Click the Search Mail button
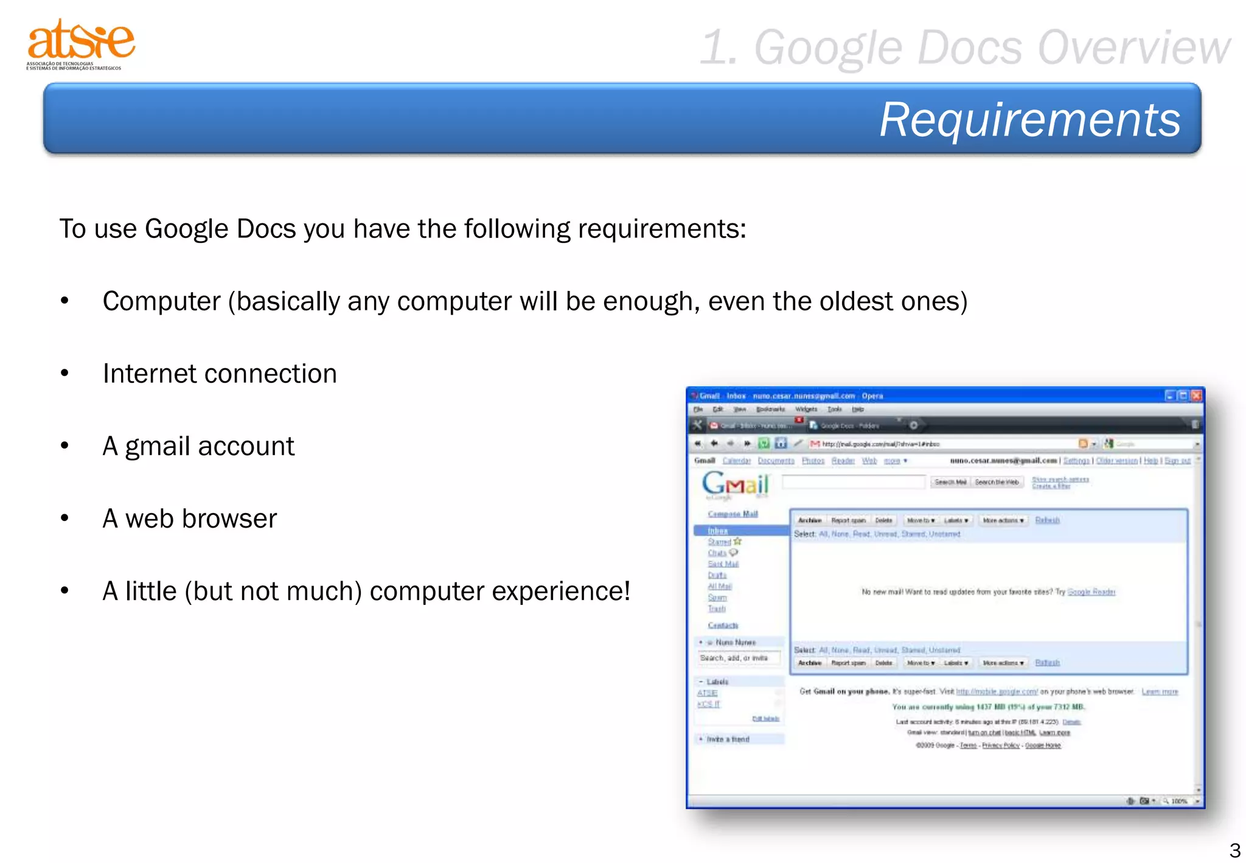 pyautogui.click(x=950, y=482)
